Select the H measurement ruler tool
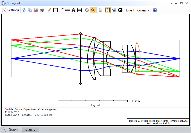The image size is (191, 133). tap(80, 10)
